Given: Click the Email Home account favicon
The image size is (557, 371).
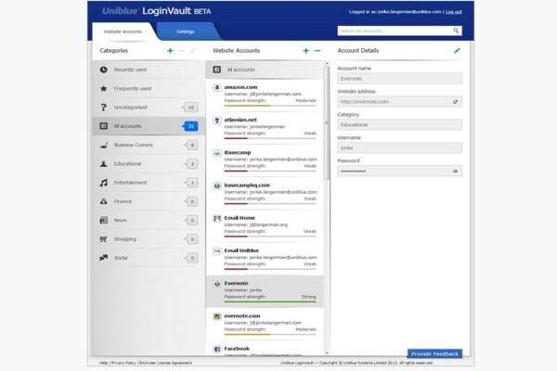Looking at the screenshot, I should click(216, 218).
